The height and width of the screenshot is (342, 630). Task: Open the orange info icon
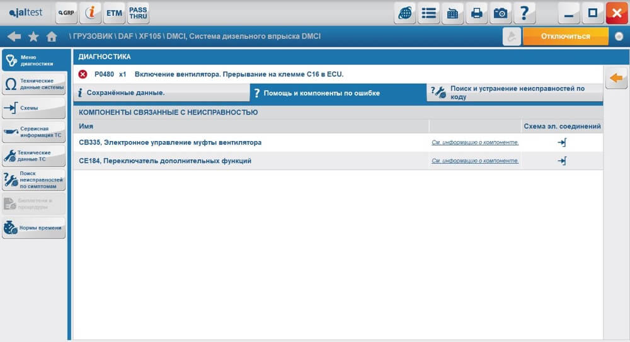tap(90, 13)
